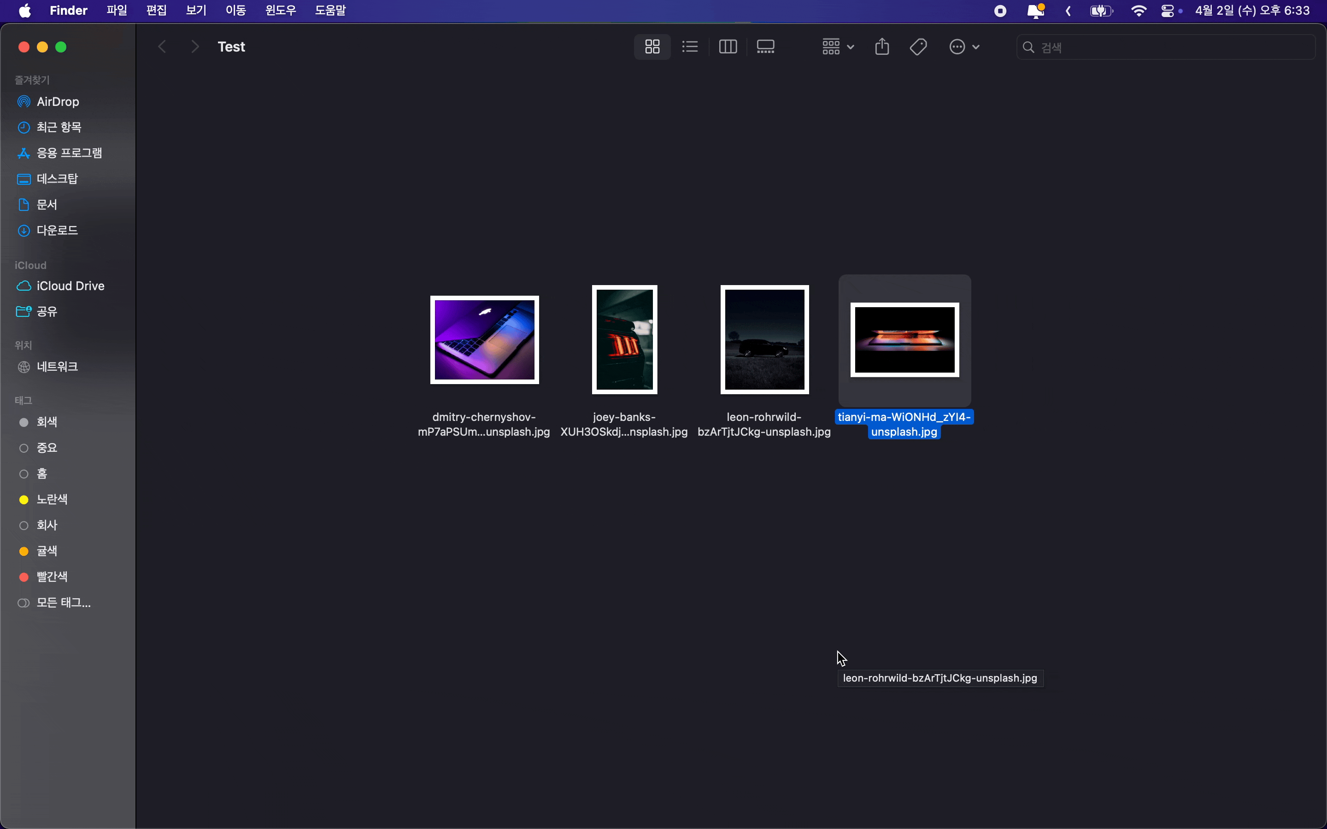
Task: Switch to gallery view
Action: 765,47
